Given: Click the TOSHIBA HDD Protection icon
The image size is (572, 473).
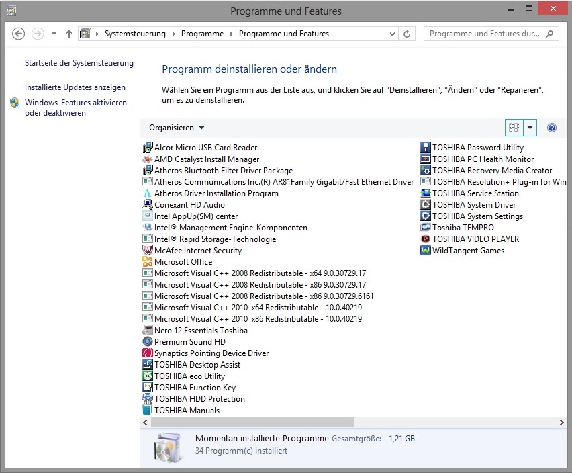Looking at the screenshot, I should tap(148, 398).
